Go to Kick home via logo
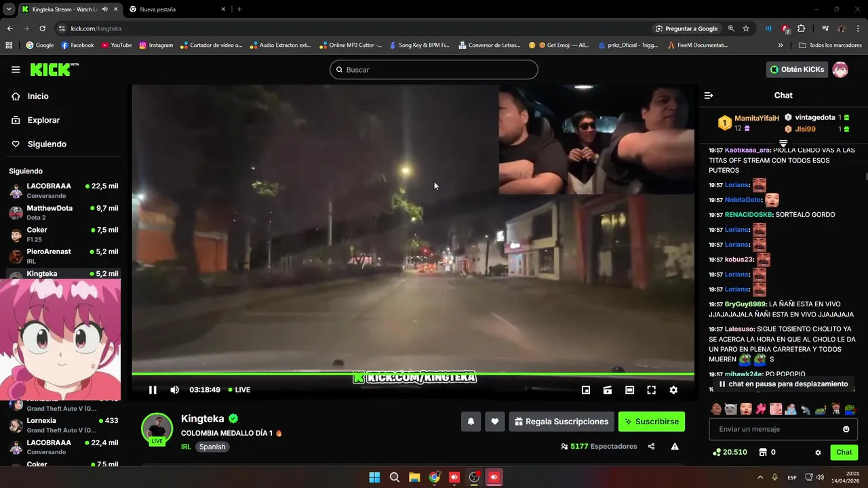Image resolution: width=868 pixels, height=488 pixels. tap(54, 69)
